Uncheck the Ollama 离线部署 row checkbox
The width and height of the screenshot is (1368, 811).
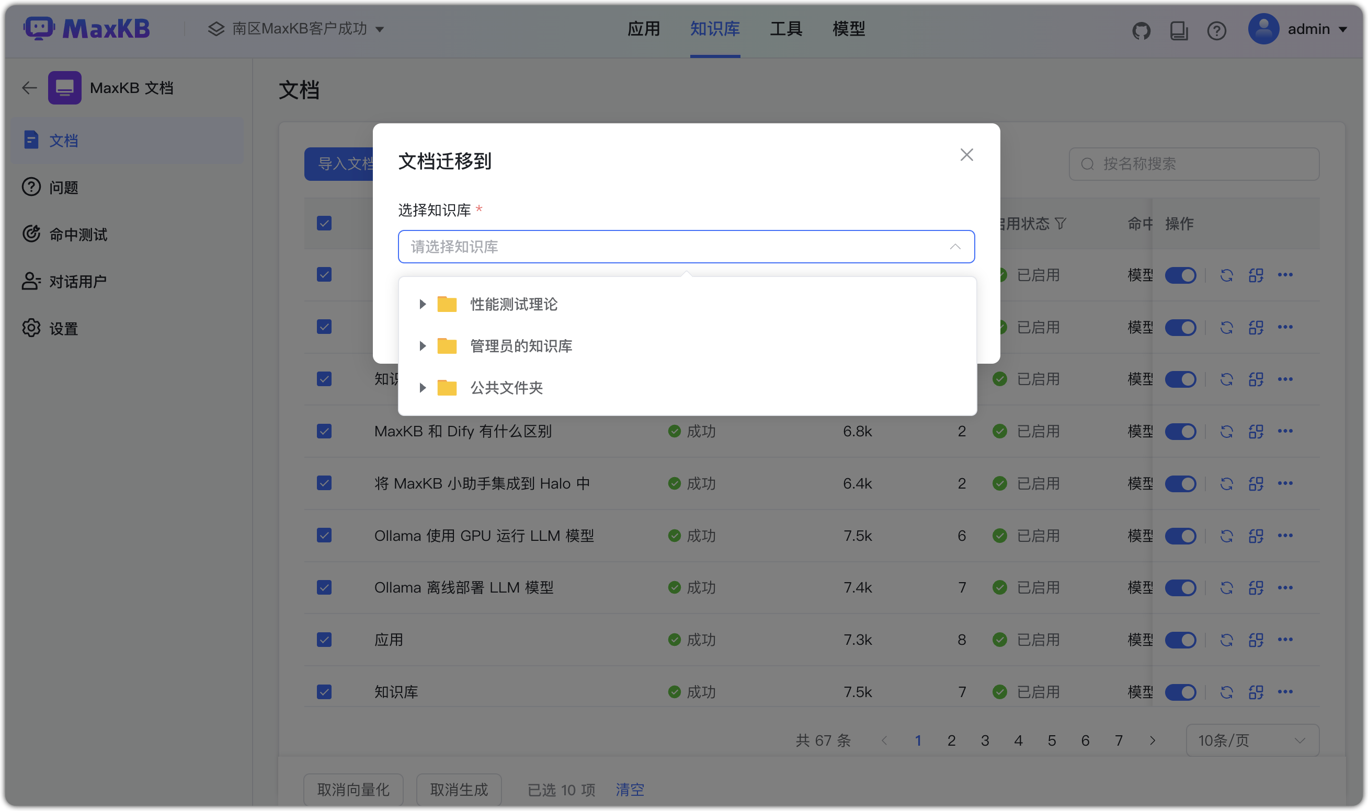(324, 587)
